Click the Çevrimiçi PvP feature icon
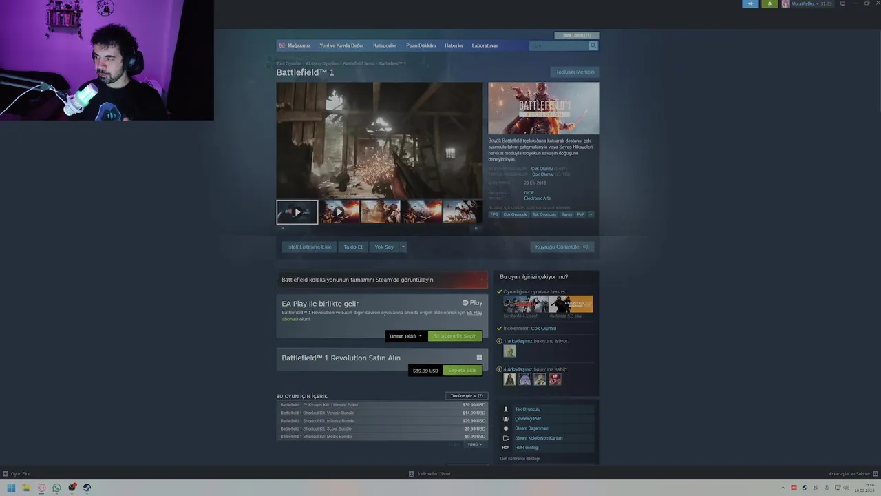 click(506, 419)
